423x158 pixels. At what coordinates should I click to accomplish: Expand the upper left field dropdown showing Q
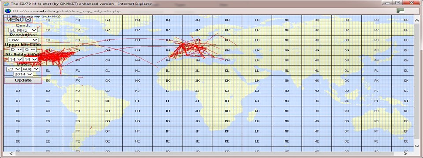pos(30,50)
